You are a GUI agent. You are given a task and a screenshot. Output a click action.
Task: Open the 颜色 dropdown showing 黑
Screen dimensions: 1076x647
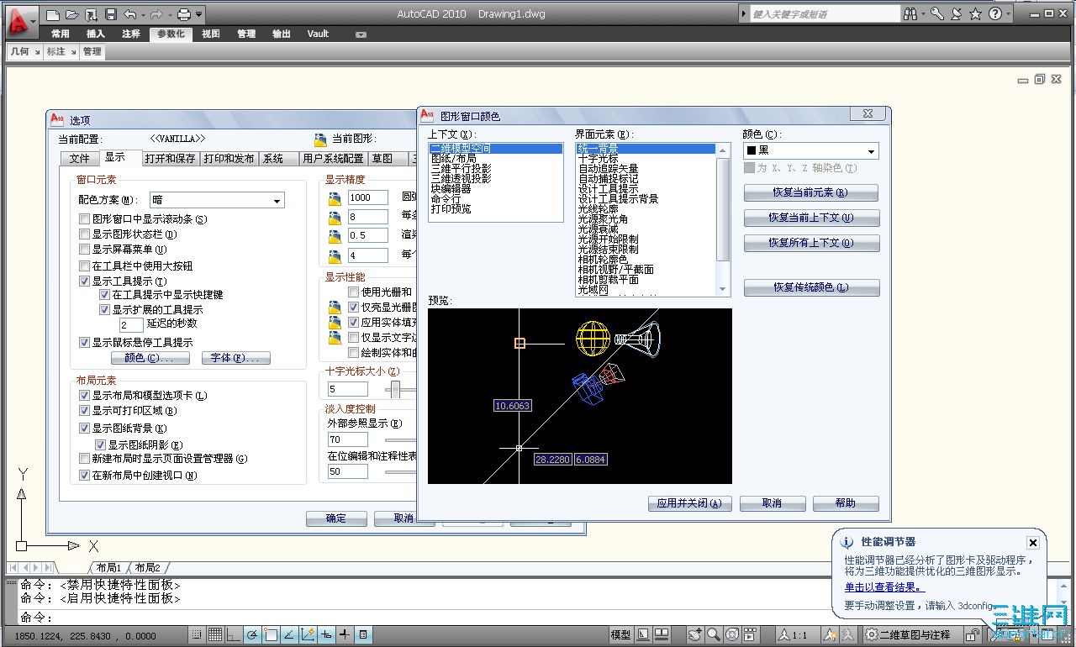coord(811,150)
